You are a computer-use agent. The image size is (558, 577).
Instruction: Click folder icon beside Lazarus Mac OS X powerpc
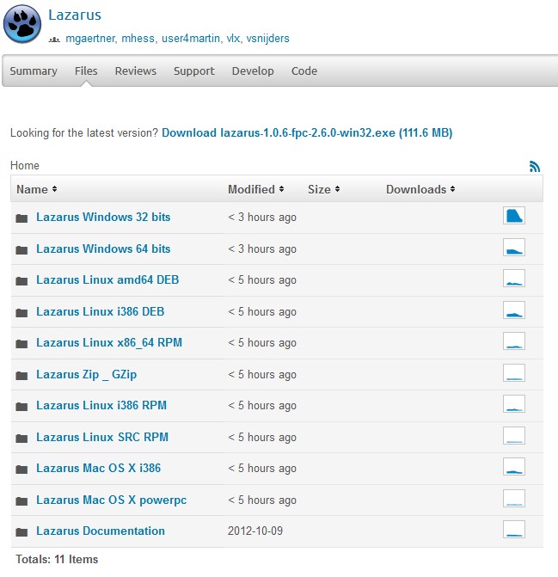(x=21, y=501)
